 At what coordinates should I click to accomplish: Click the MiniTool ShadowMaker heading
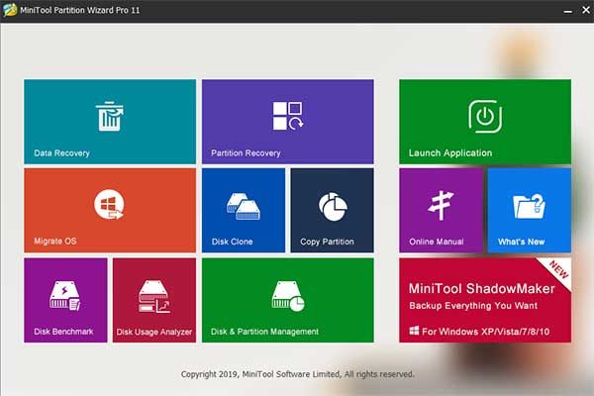coord(481,289)
